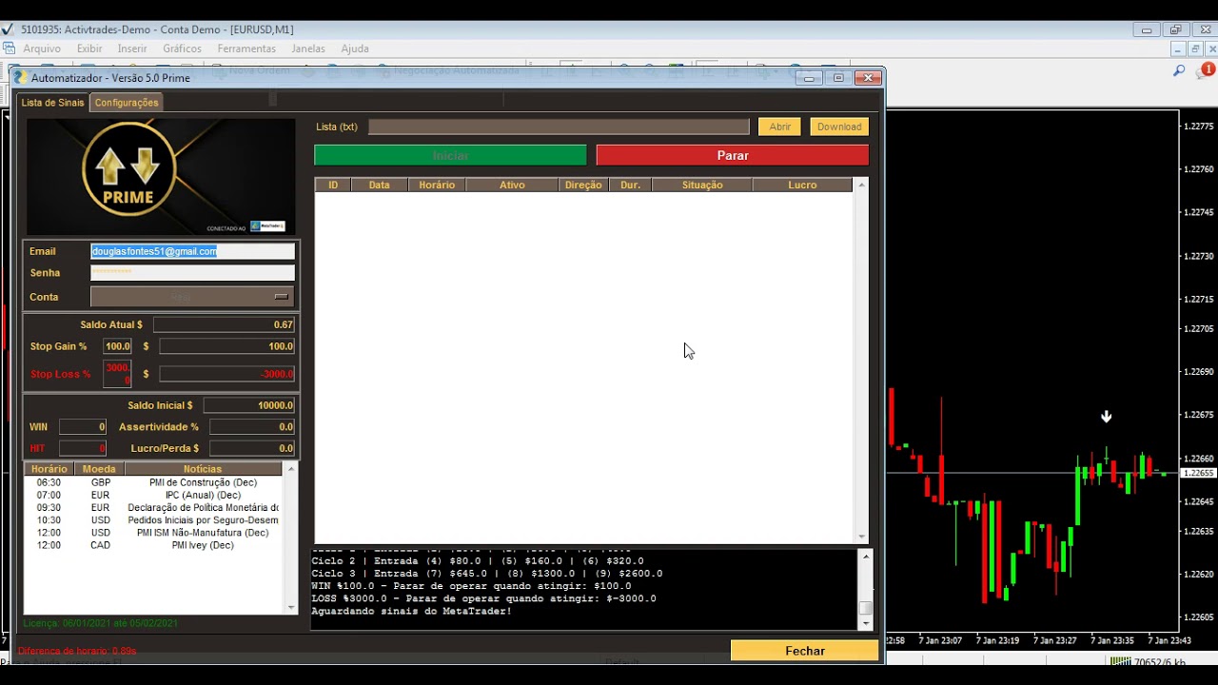Open the Janelas menu in MetaTrader
Viewport: 1218px width, 685px height.
[x=308, y=49]
